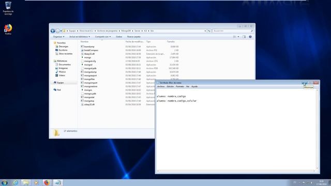Screen dimensions: 331x186
Task: Click the Notepad vertical scrollbar
Action: (x=317, y=129)
